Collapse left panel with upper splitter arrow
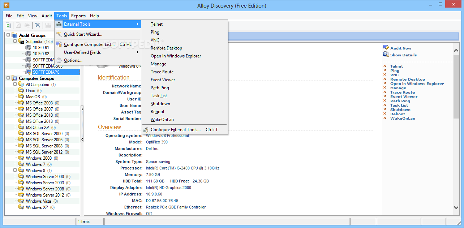 (x=82, y=108)
